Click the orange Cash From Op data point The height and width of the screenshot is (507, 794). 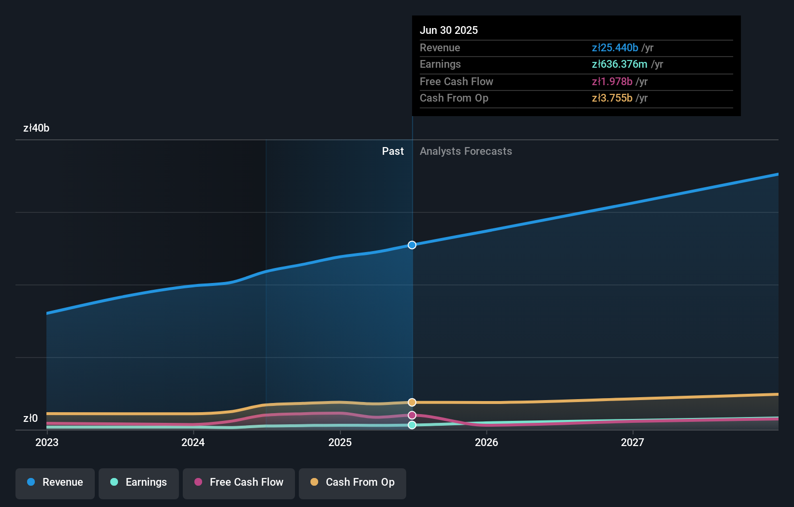pyautogui.click(x=412, y=403)
